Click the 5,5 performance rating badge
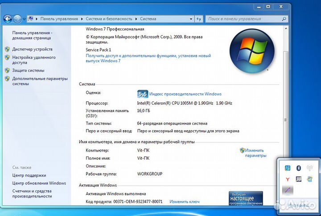The width and height of the screenshot is (321, 216). point(143,94)
